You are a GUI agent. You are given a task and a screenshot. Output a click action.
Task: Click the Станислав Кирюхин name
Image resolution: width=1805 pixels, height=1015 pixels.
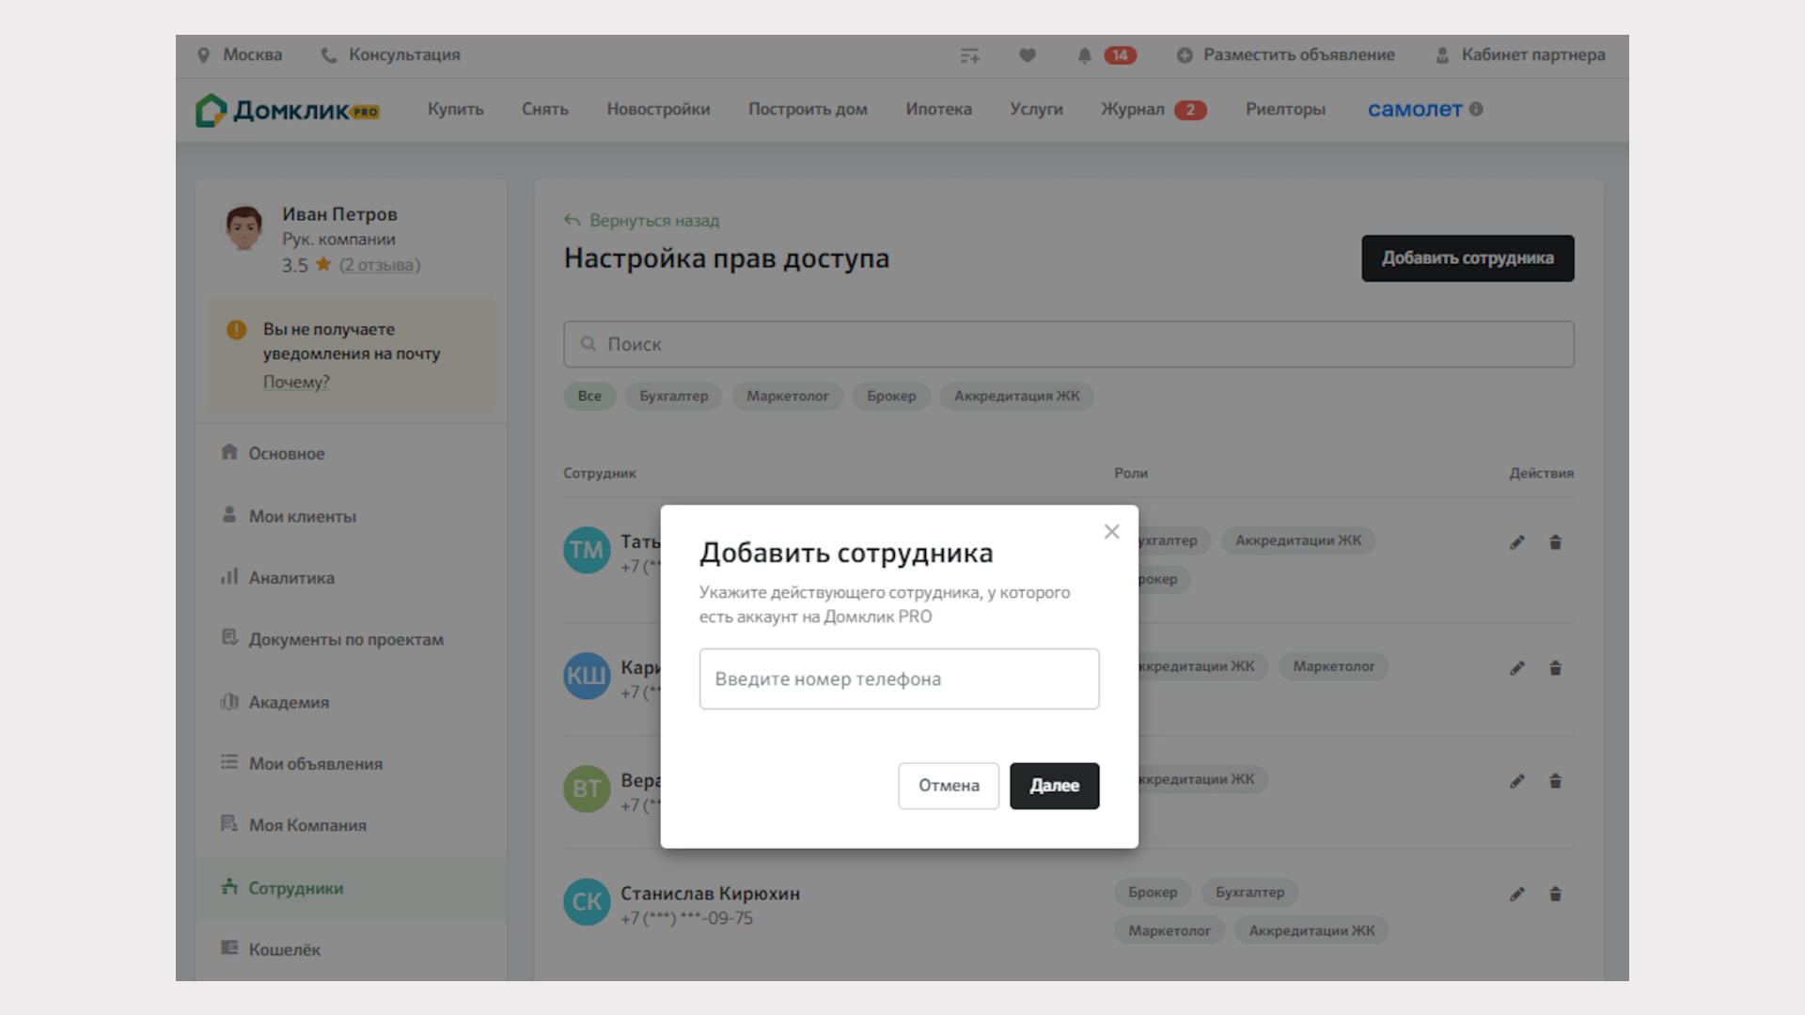710,894
